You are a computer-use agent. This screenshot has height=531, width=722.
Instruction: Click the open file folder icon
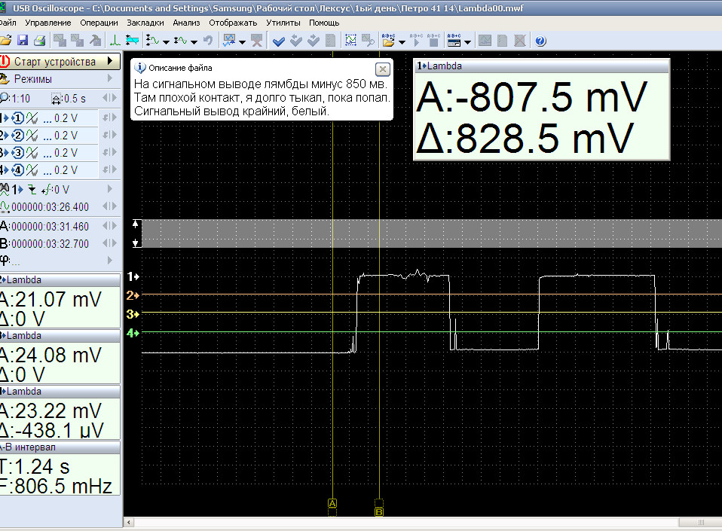(6, 41)
